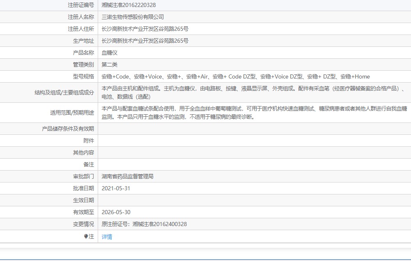Click the 适用范围/预期用途 label
Viewport: 411px width, 261px height.
[x=72, y=113]
